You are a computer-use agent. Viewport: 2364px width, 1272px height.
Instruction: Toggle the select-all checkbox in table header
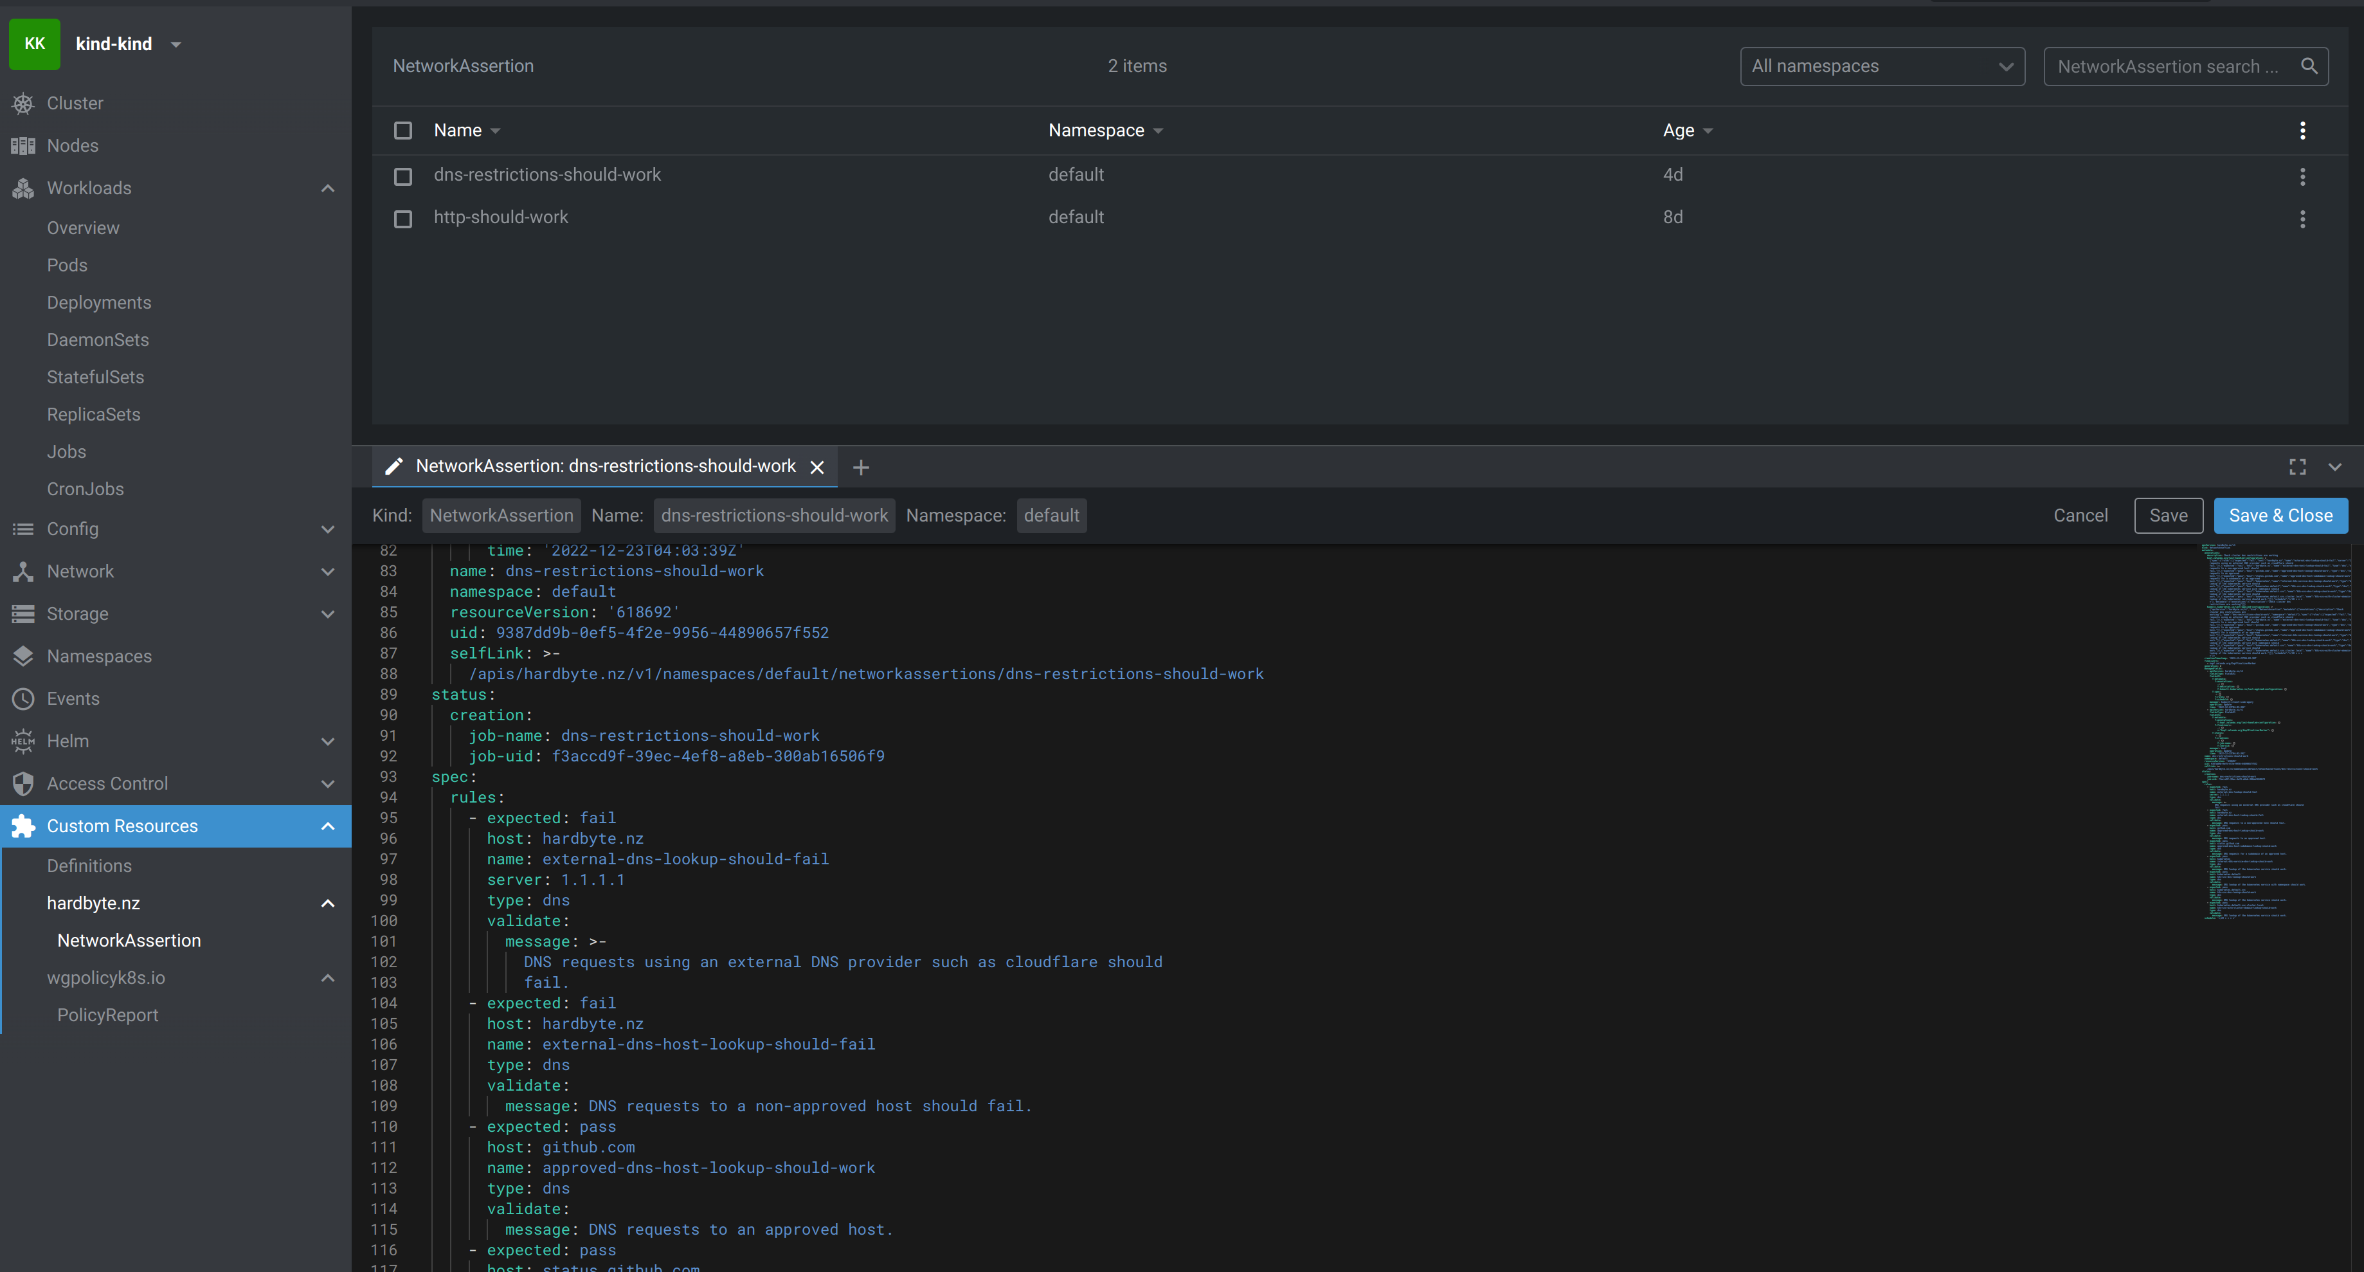[x=403, y=131]
